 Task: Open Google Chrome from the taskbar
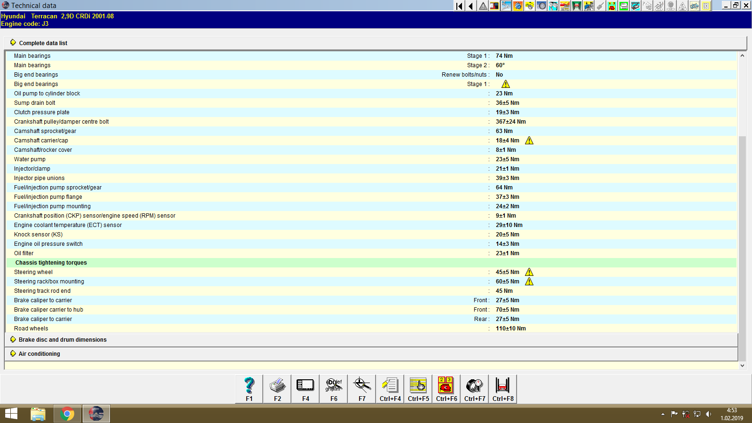tap(67, 414)
